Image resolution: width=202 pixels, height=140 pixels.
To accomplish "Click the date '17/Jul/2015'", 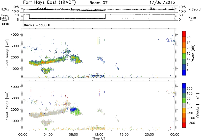I will (x=162, y=3).
